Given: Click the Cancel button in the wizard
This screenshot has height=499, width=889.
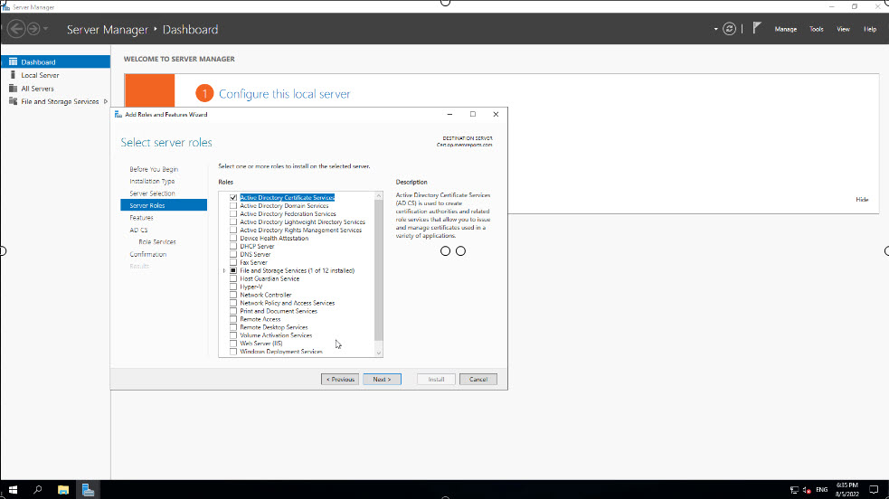Looking at the screenshot, I should [478, 380].
